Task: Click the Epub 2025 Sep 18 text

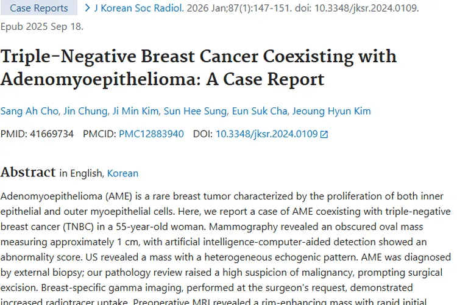Action: pos(42,27)
